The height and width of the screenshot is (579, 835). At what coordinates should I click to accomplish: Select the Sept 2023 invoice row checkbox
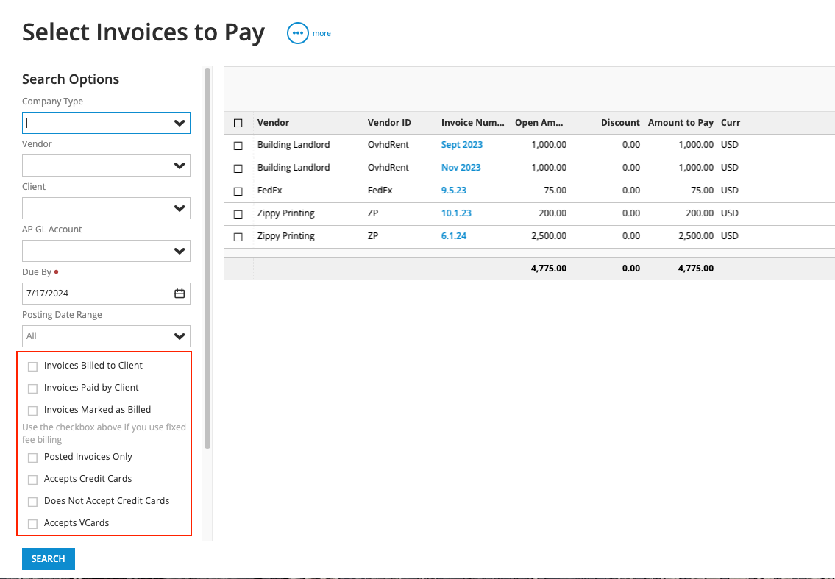click(x=238, y=146)
